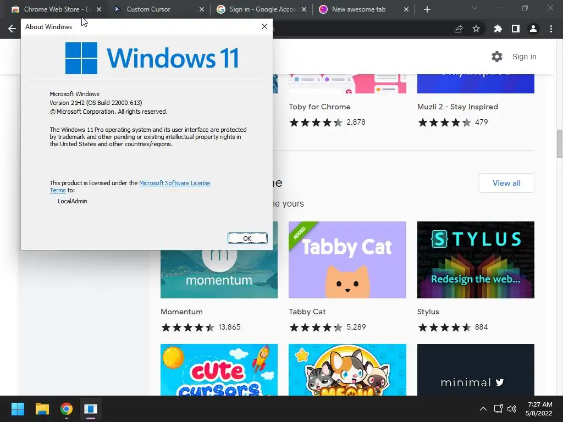Click the Version 21H2 build text
Viewport: 563px width, 422px height.
96,103
